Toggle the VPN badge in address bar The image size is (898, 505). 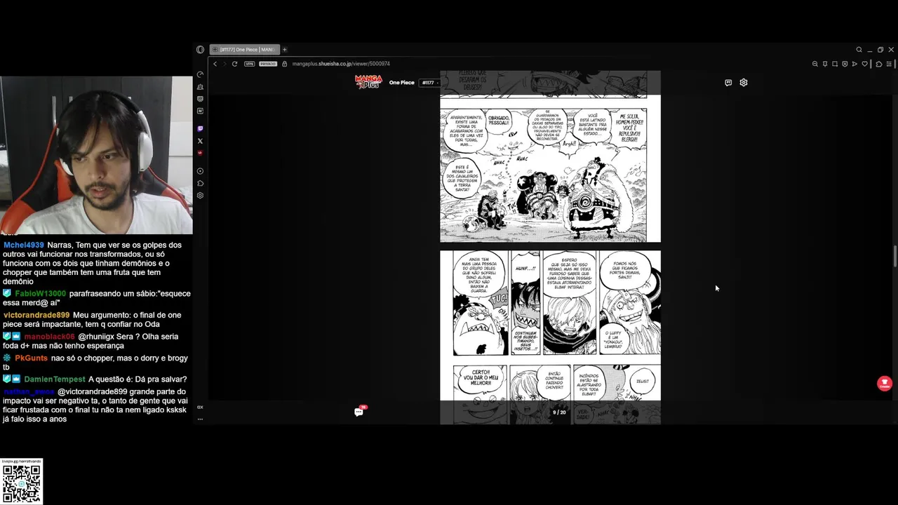coord(249,64)
